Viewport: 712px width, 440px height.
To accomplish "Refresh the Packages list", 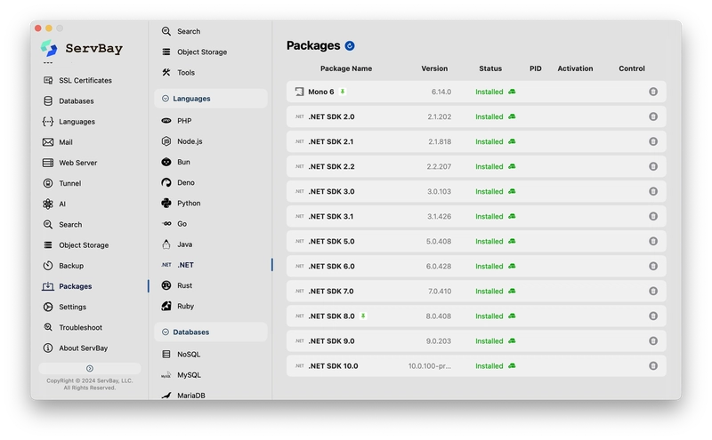I will pos(350,46).
